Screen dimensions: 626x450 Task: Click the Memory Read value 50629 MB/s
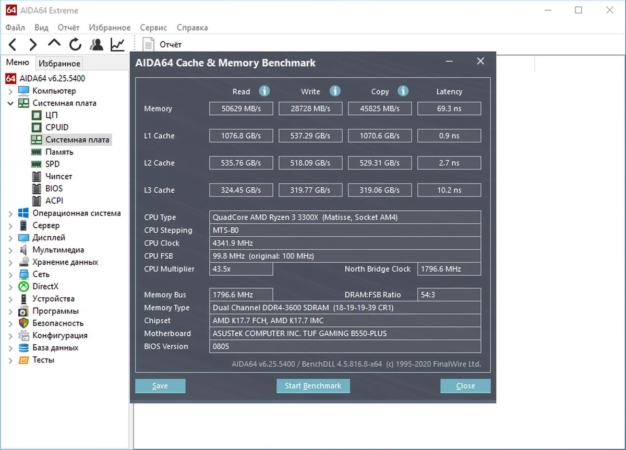240,108
